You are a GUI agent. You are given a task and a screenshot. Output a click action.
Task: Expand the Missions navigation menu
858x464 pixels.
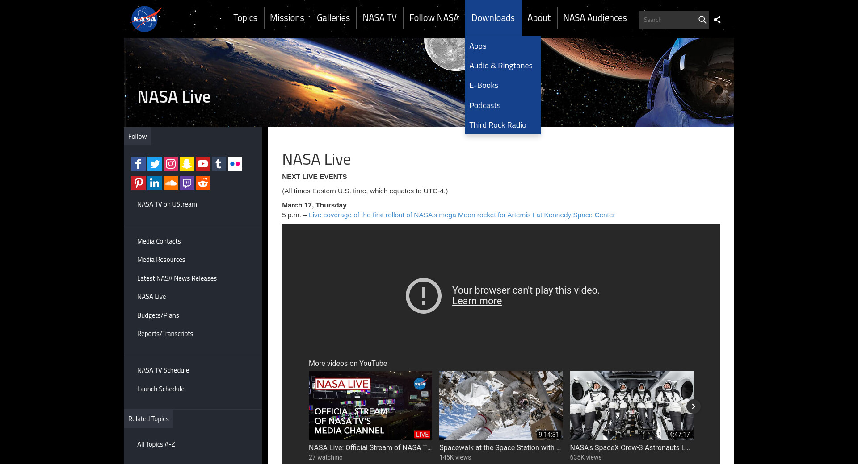[287, 18]
